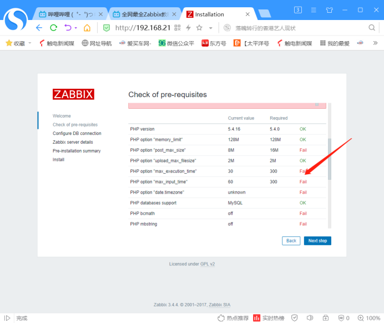Open the 100% zoom control
The width and height of the screenshot is (384, 323).
(369, 318)
